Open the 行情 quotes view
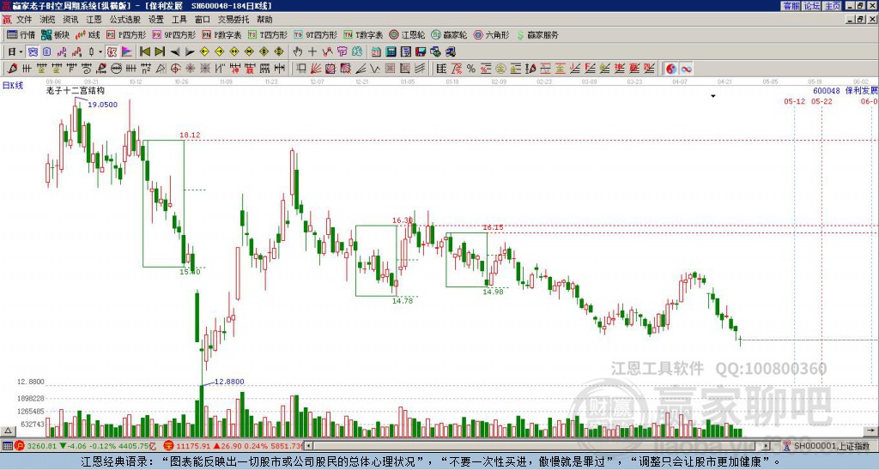The image size is (879, 470). point(21,34)
